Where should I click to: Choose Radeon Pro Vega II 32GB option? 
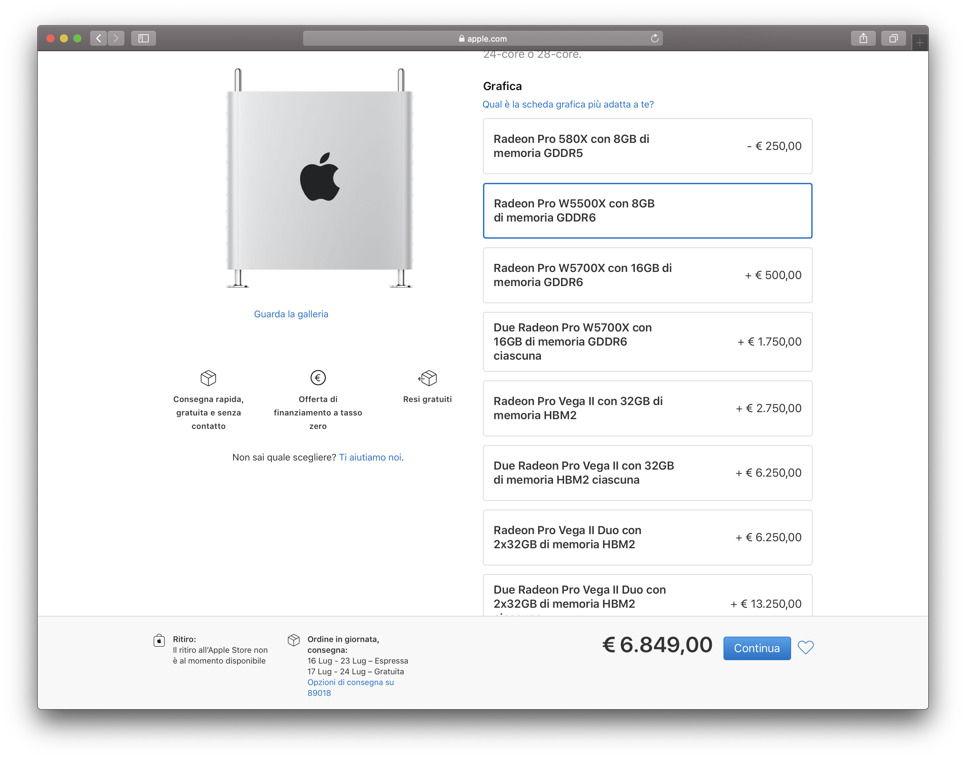pyautogui.click(x=647, y=408)
